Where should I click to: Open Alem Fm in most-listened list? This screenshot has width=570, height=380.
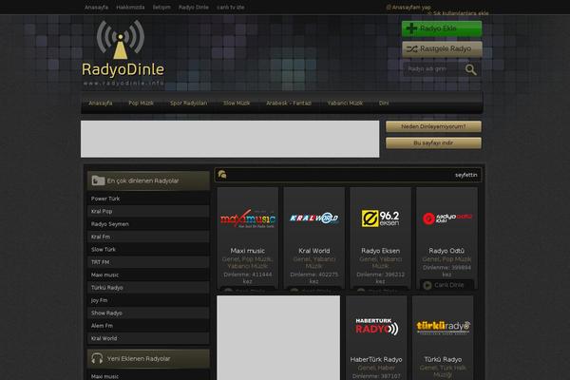tap(148, 326)
